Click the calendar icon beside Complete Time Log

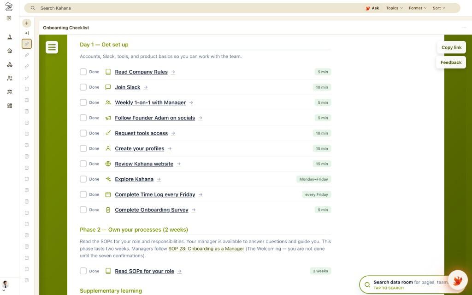[108, 194]
